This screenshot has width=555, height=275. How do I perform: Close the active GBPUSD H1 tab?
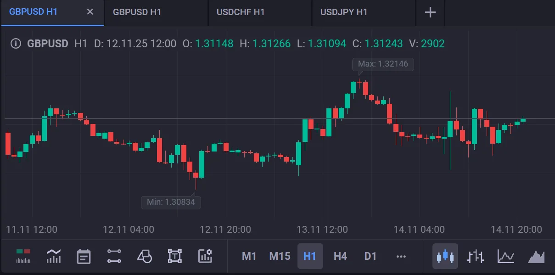point(90,12)
